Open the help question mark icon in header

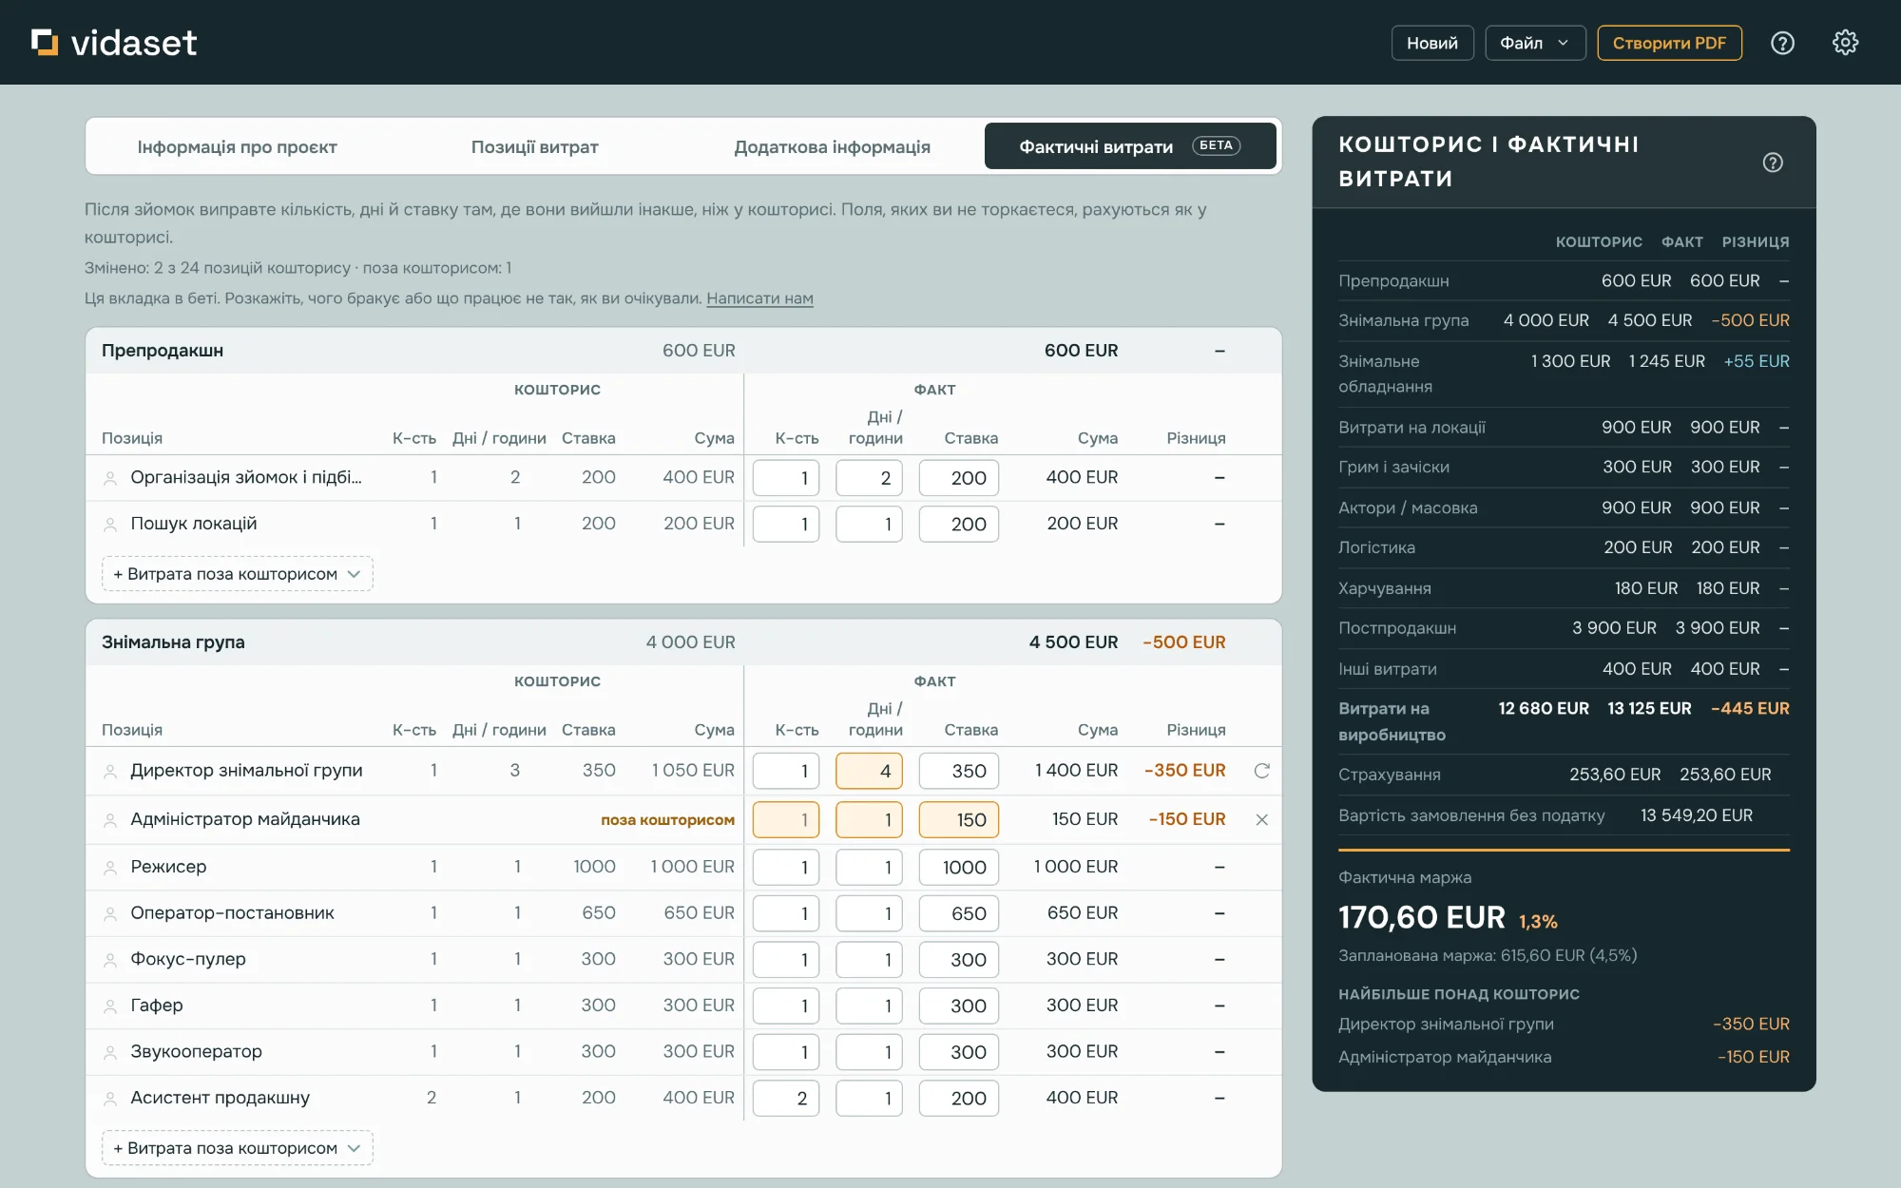coord(1782,43)
